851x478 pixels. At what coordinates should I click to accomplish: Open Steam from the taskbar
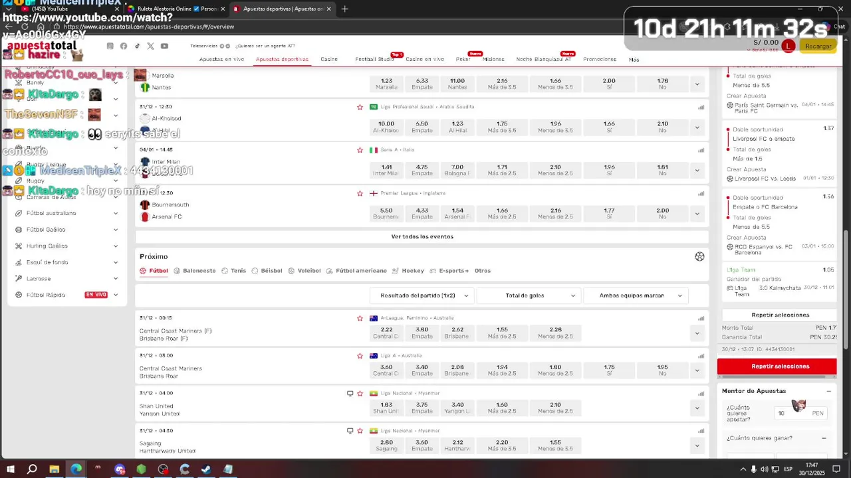pos(206,469)
